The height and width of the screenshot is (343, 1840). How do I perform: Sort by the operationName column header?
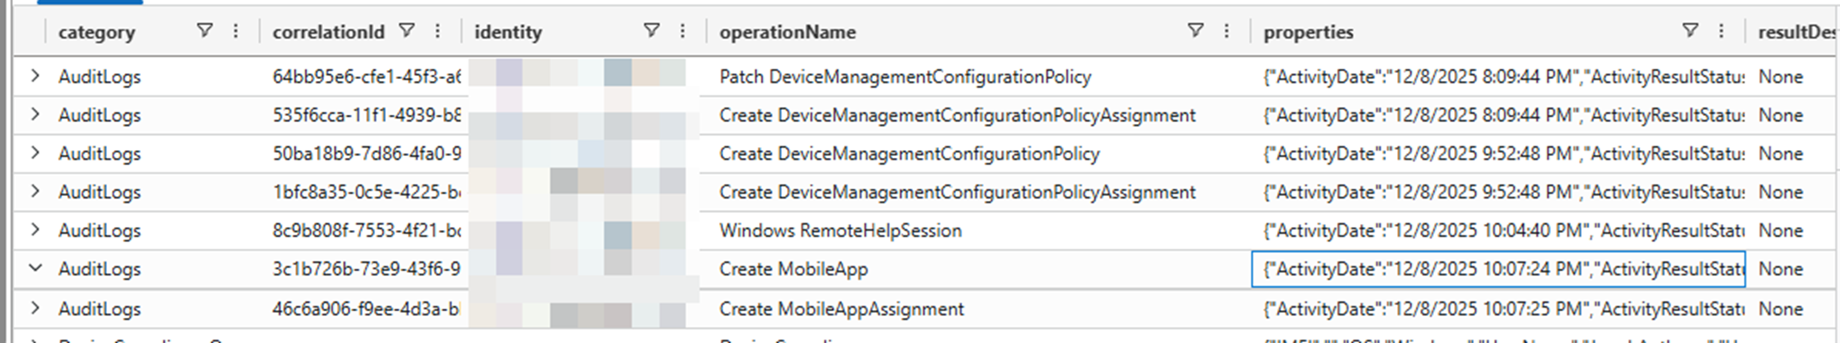787,32
